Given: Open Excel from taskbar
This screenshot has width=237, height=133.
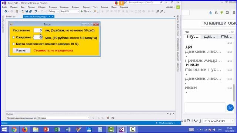Looking at the screenshot, I should pyautogui.click(x=57, y=130).
